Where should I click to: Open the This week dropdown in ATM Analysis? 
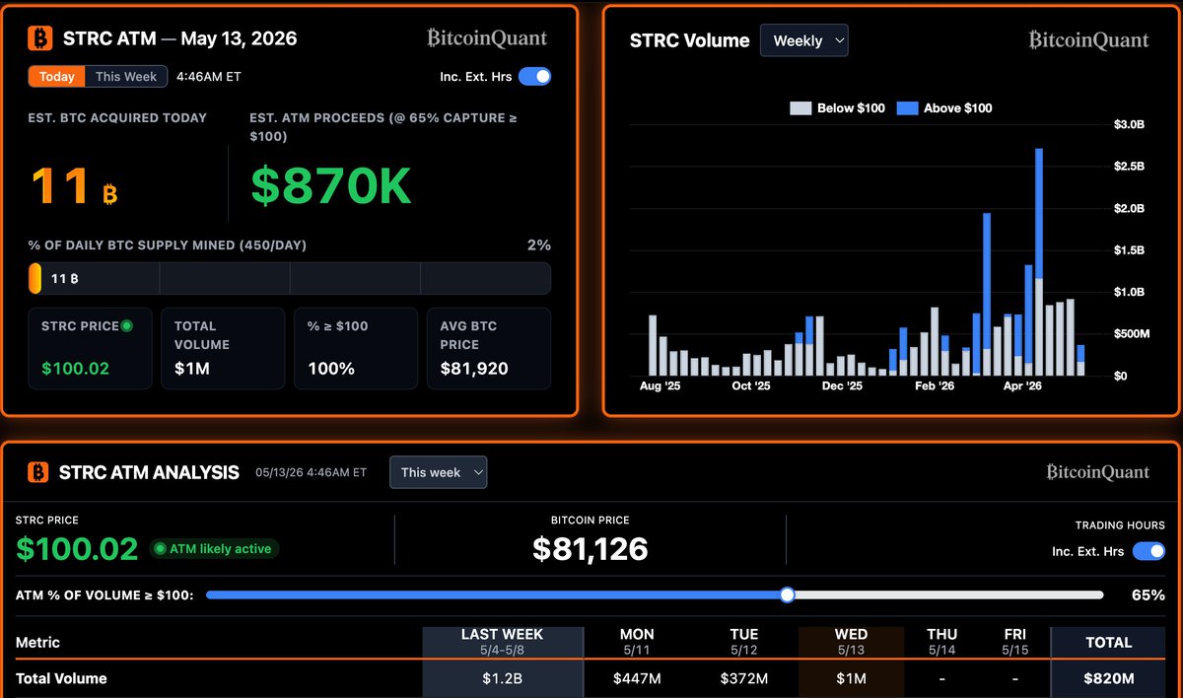coord(438,472)
